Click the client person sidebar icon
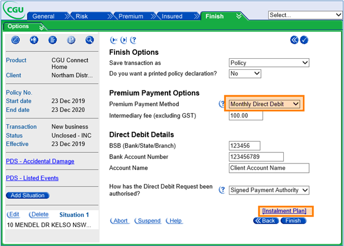 tap(34, 40)
